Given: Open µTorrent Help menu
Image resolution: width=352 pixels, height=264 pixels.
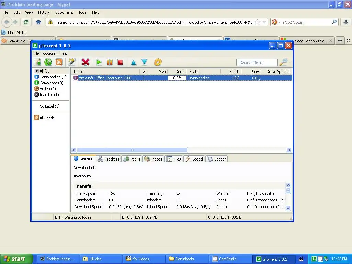Looking at the screenshot, I should tap(63, 53).
